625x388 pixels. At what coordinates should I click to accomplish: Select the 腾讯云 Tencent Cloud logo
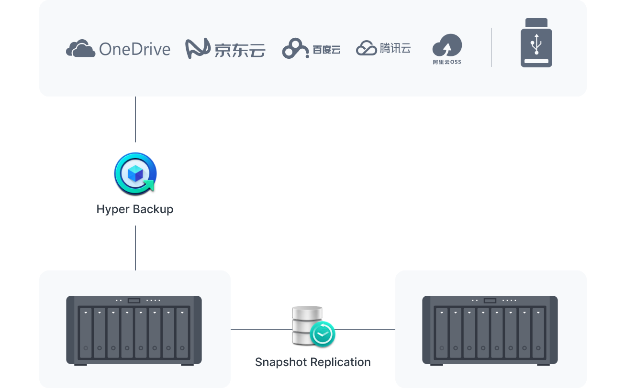point(366,47)
